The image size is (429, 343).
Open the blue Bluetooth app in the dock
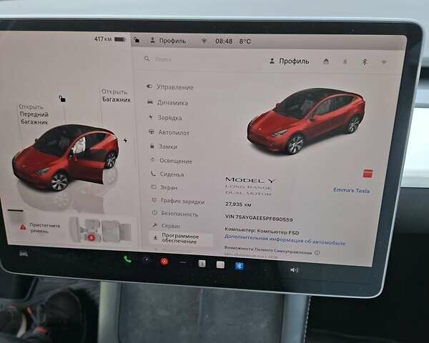[x=239, y=266]
